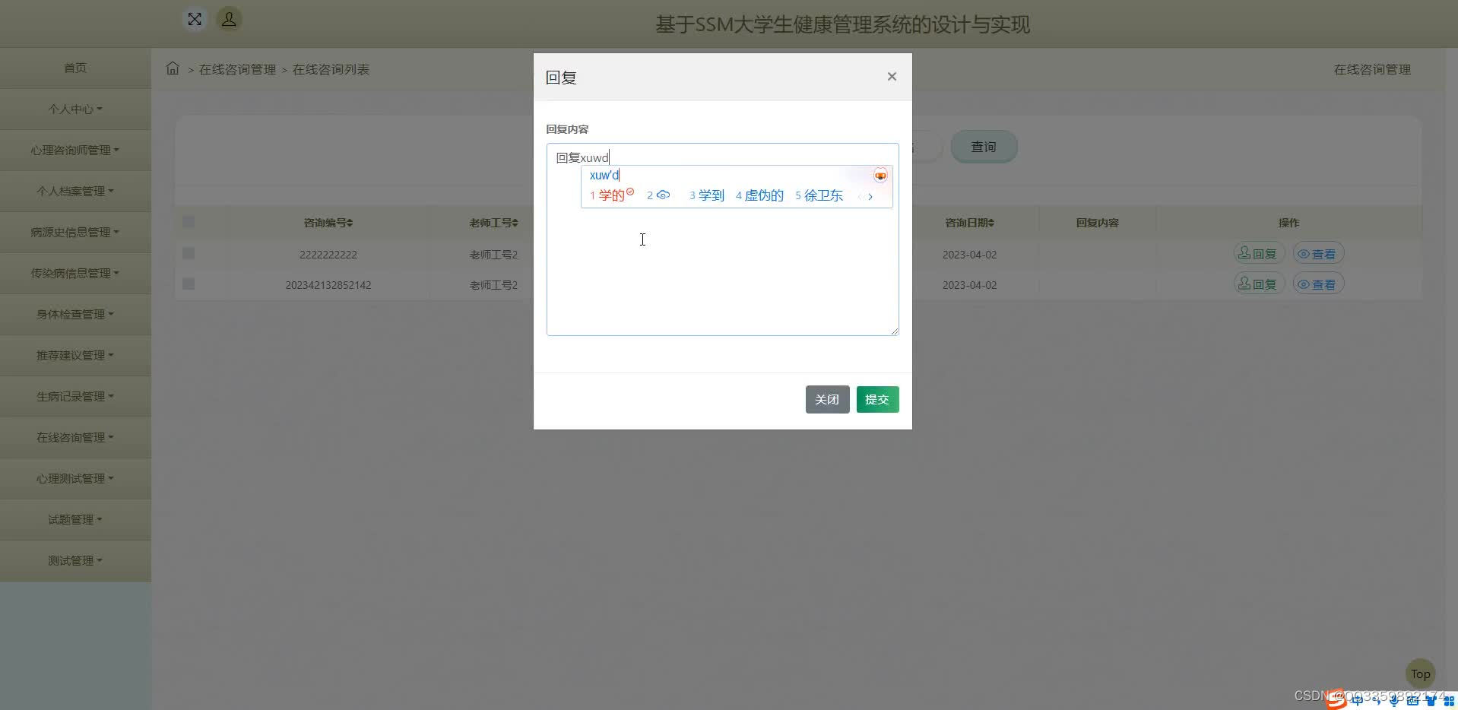Click the 查询 search button
The width and height of the screenshot is (1458, 710).
[x=984, y=147]
